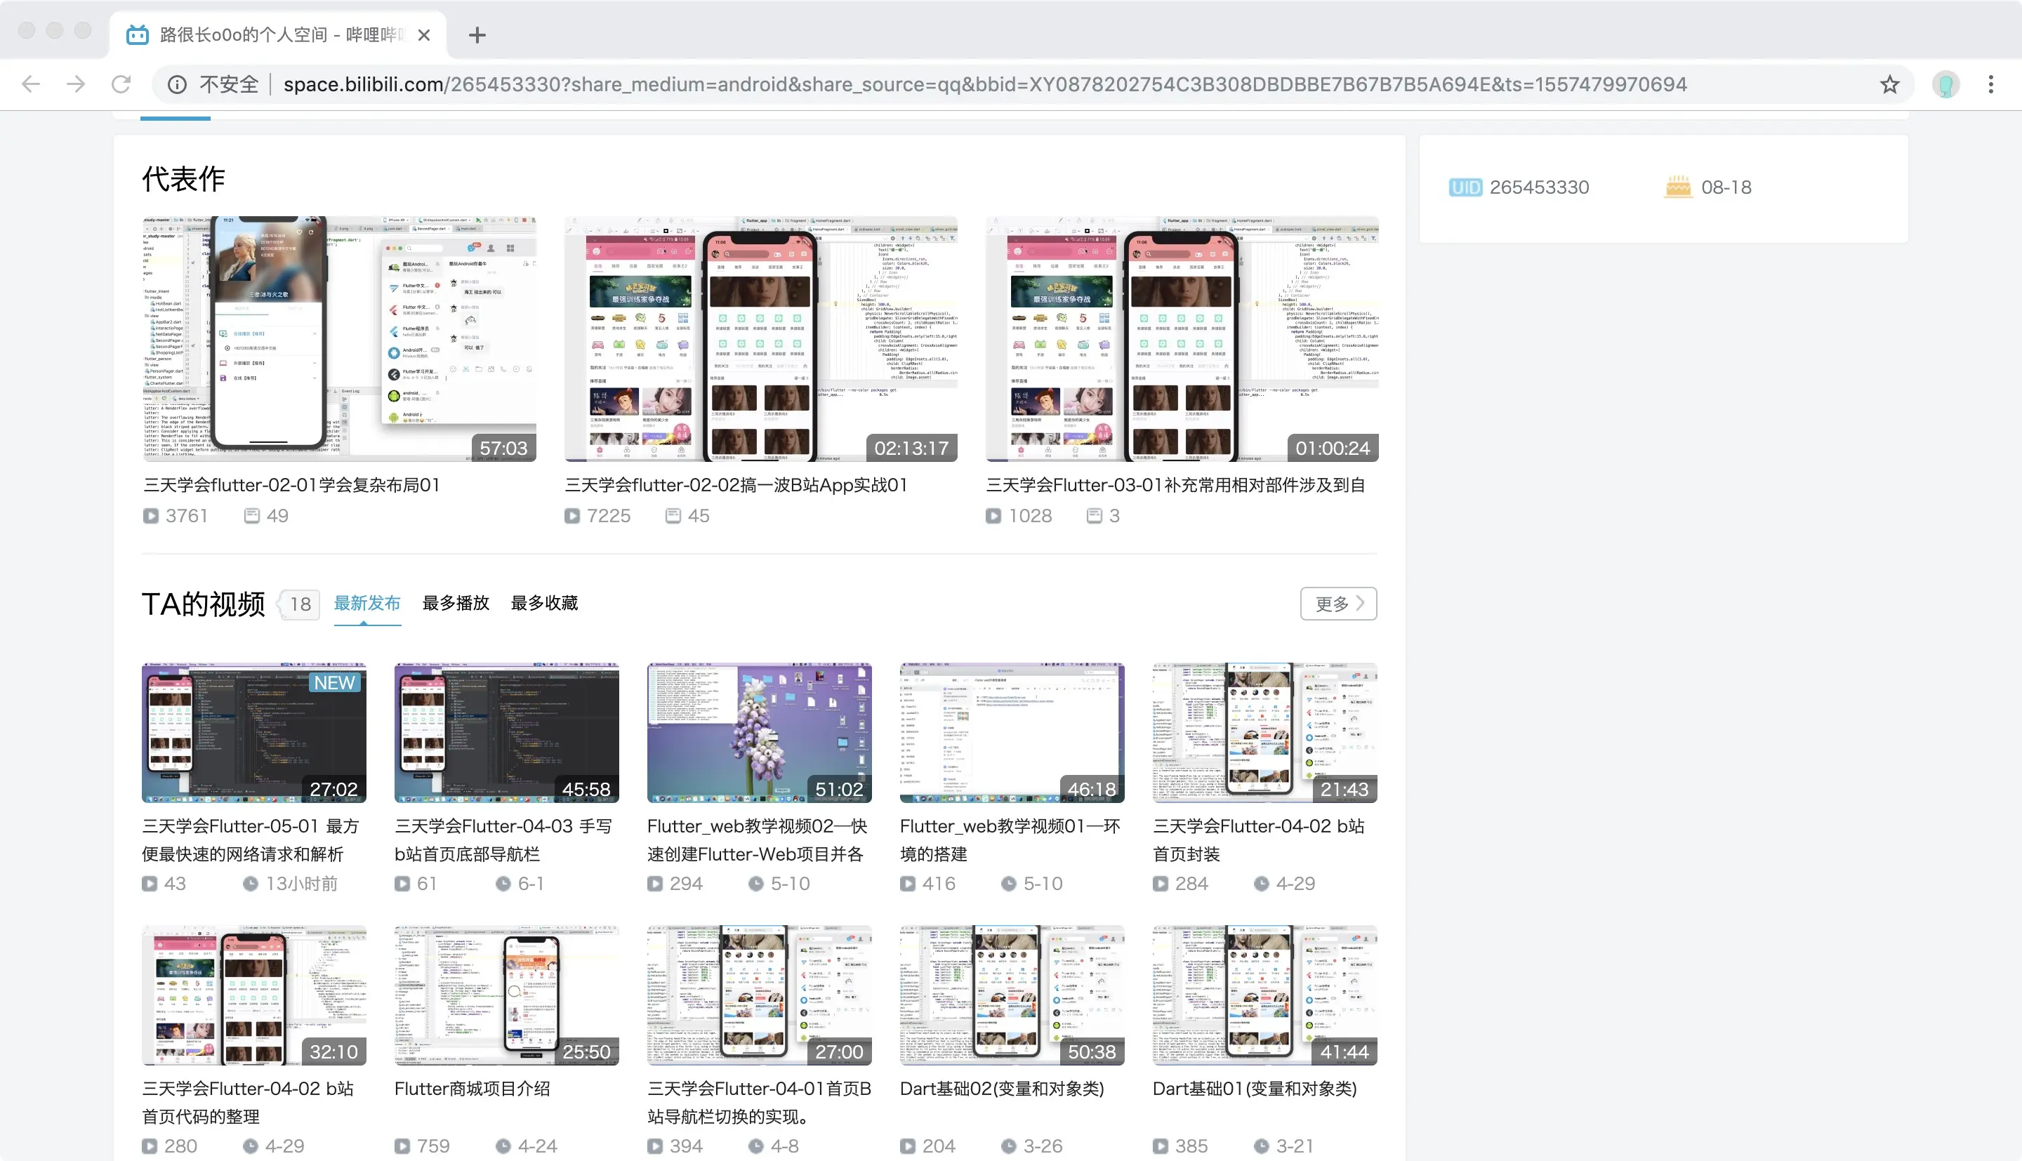Open title 三天学会Flutter-04-02 b站首页代码的整理
This screenshot has width=2022, height=1161.
tap(247, 1102)
